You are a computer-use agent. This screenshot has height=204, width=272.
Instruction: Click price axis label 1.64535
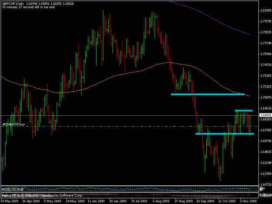(265, 152)
